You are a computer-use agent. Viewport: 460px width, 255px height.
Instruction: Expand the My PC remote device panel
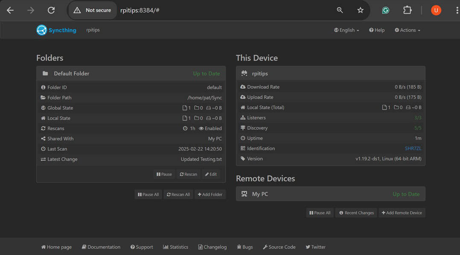(x=330, y=194)
